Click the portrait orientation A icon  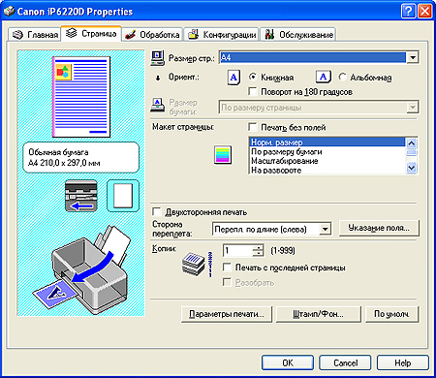(234, 78)
